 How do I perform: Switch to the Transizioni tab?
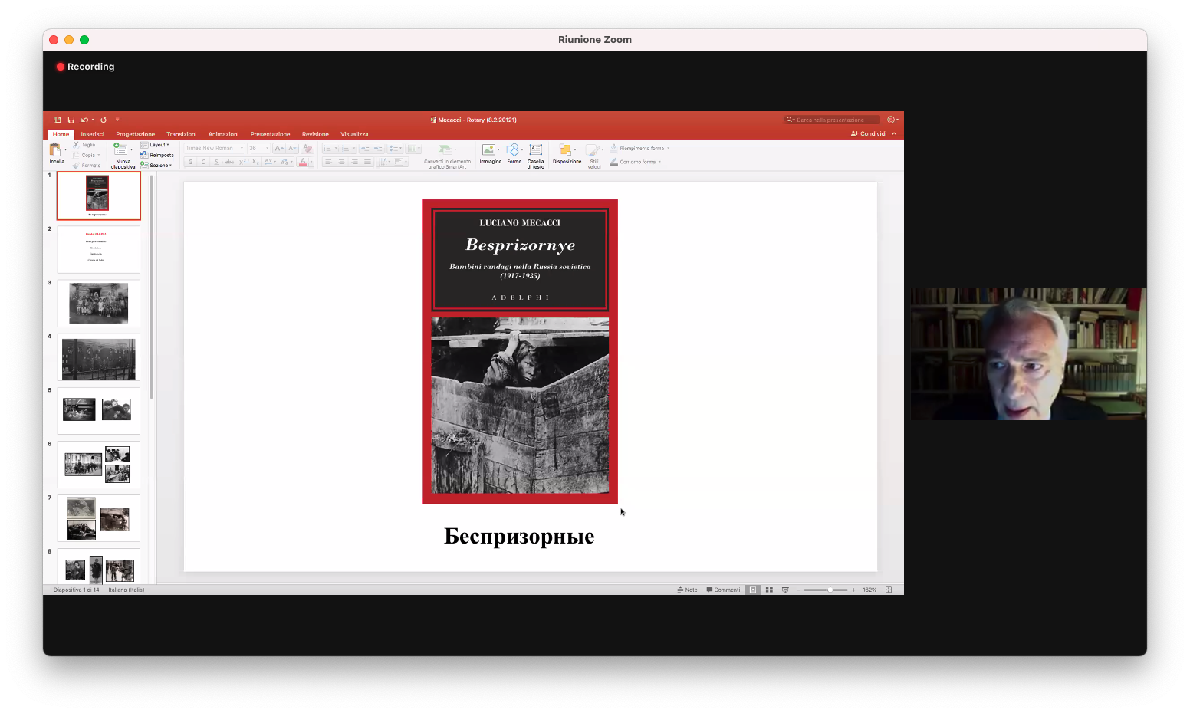click(182, 134)
